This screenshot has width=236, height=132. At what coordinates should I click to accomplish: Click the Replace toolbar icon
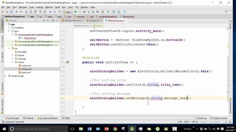[45, 12]
